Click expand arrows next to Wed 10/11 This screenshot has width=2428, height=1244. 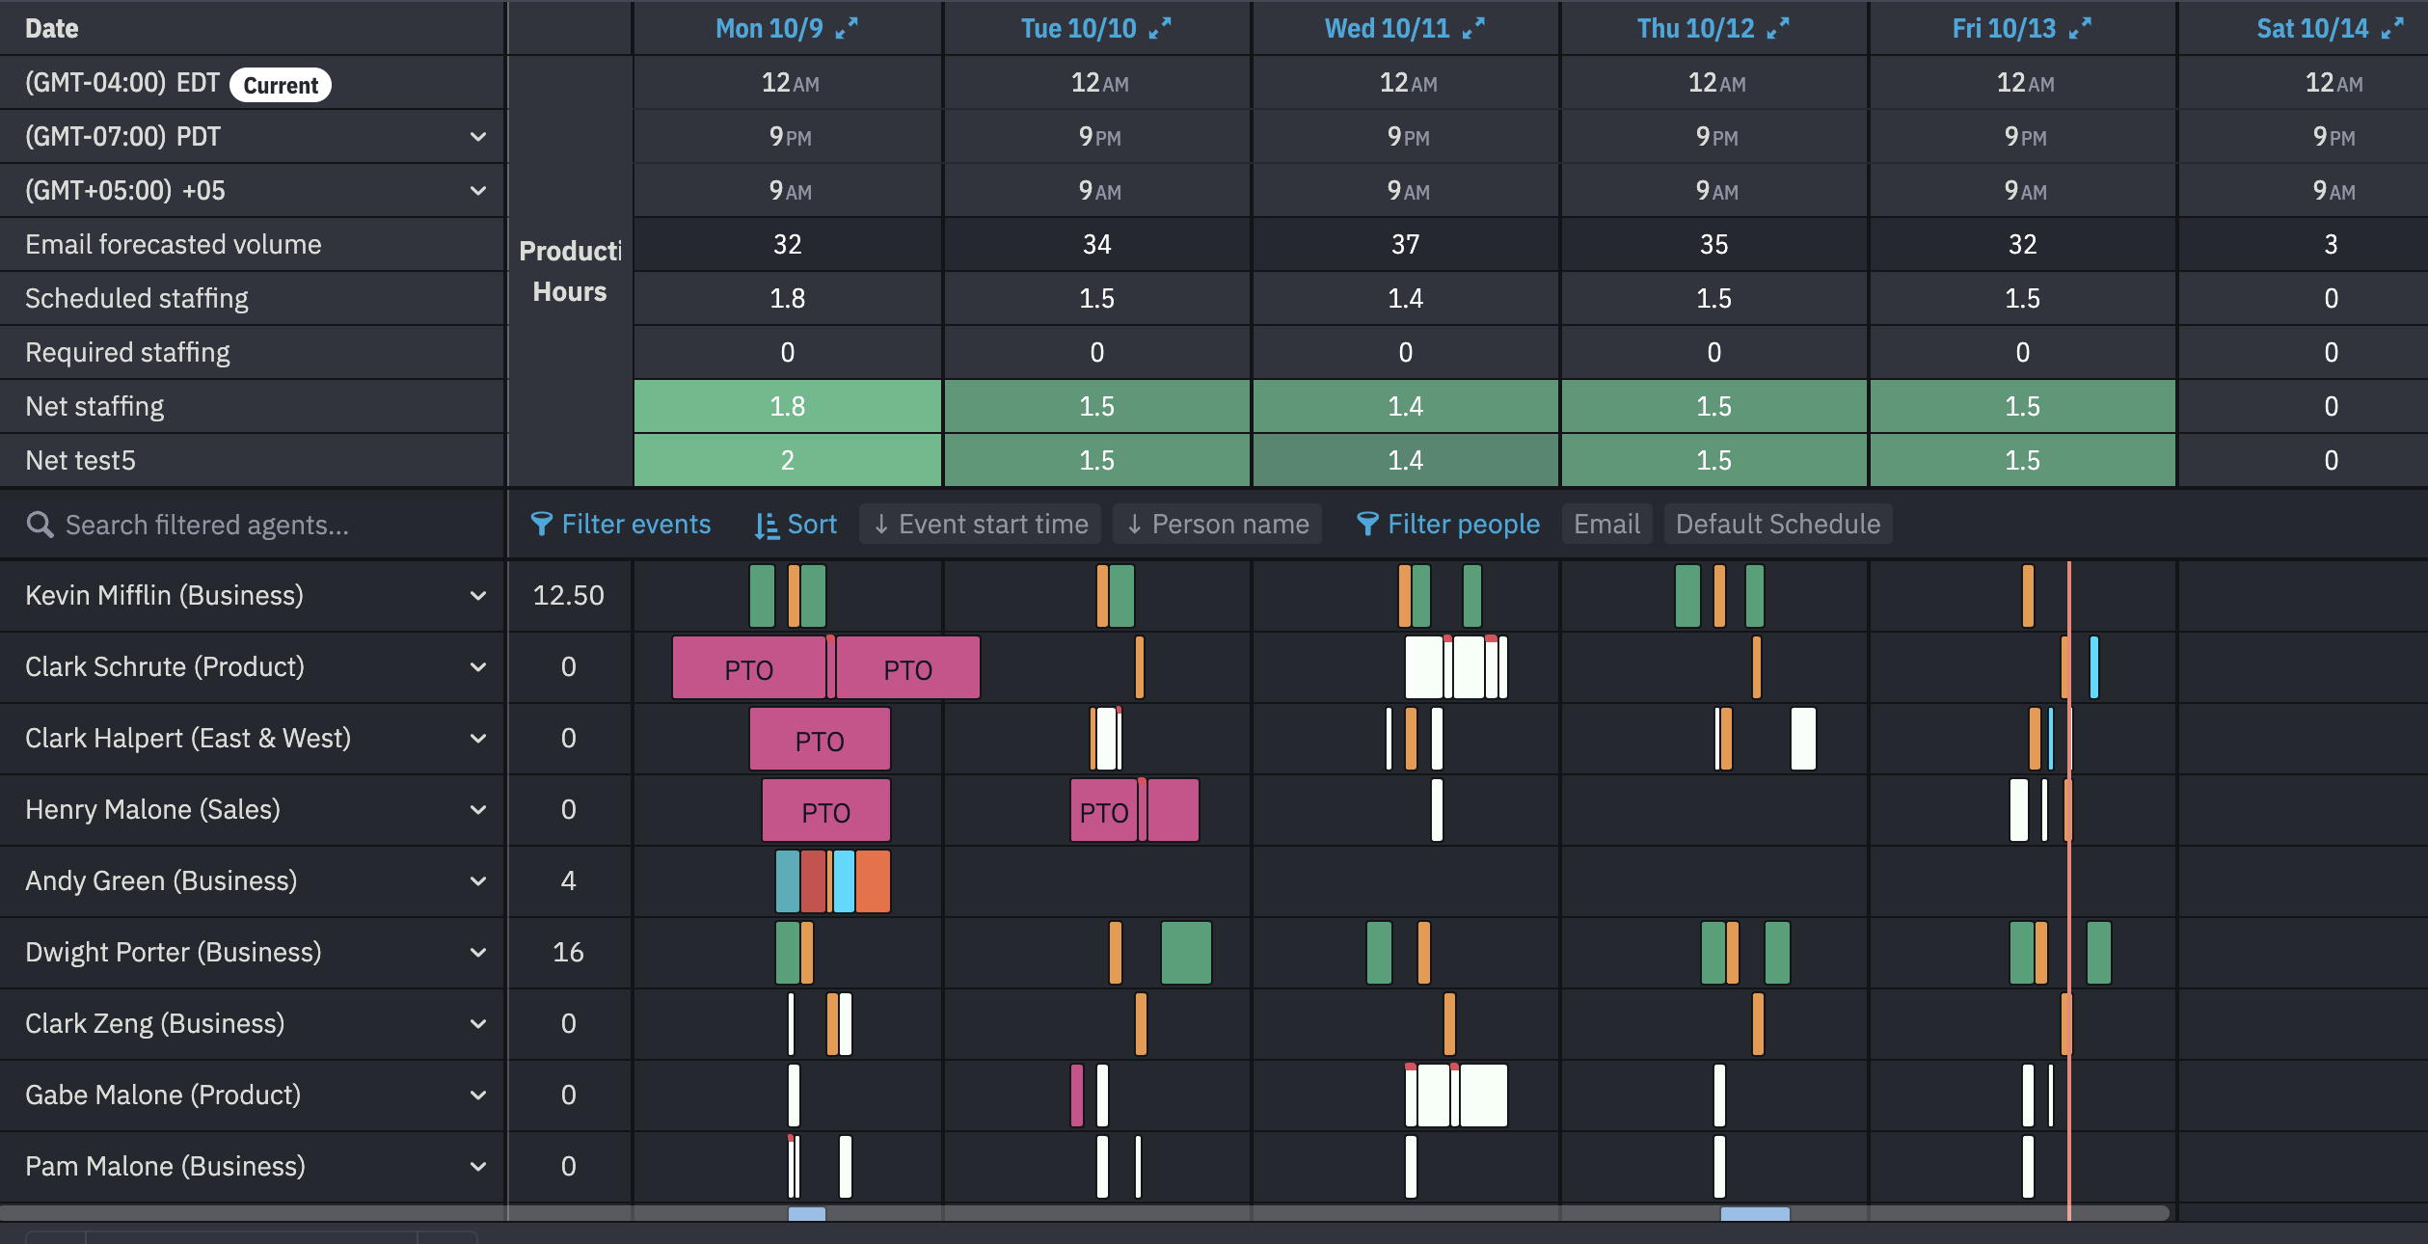[1472, 29]
